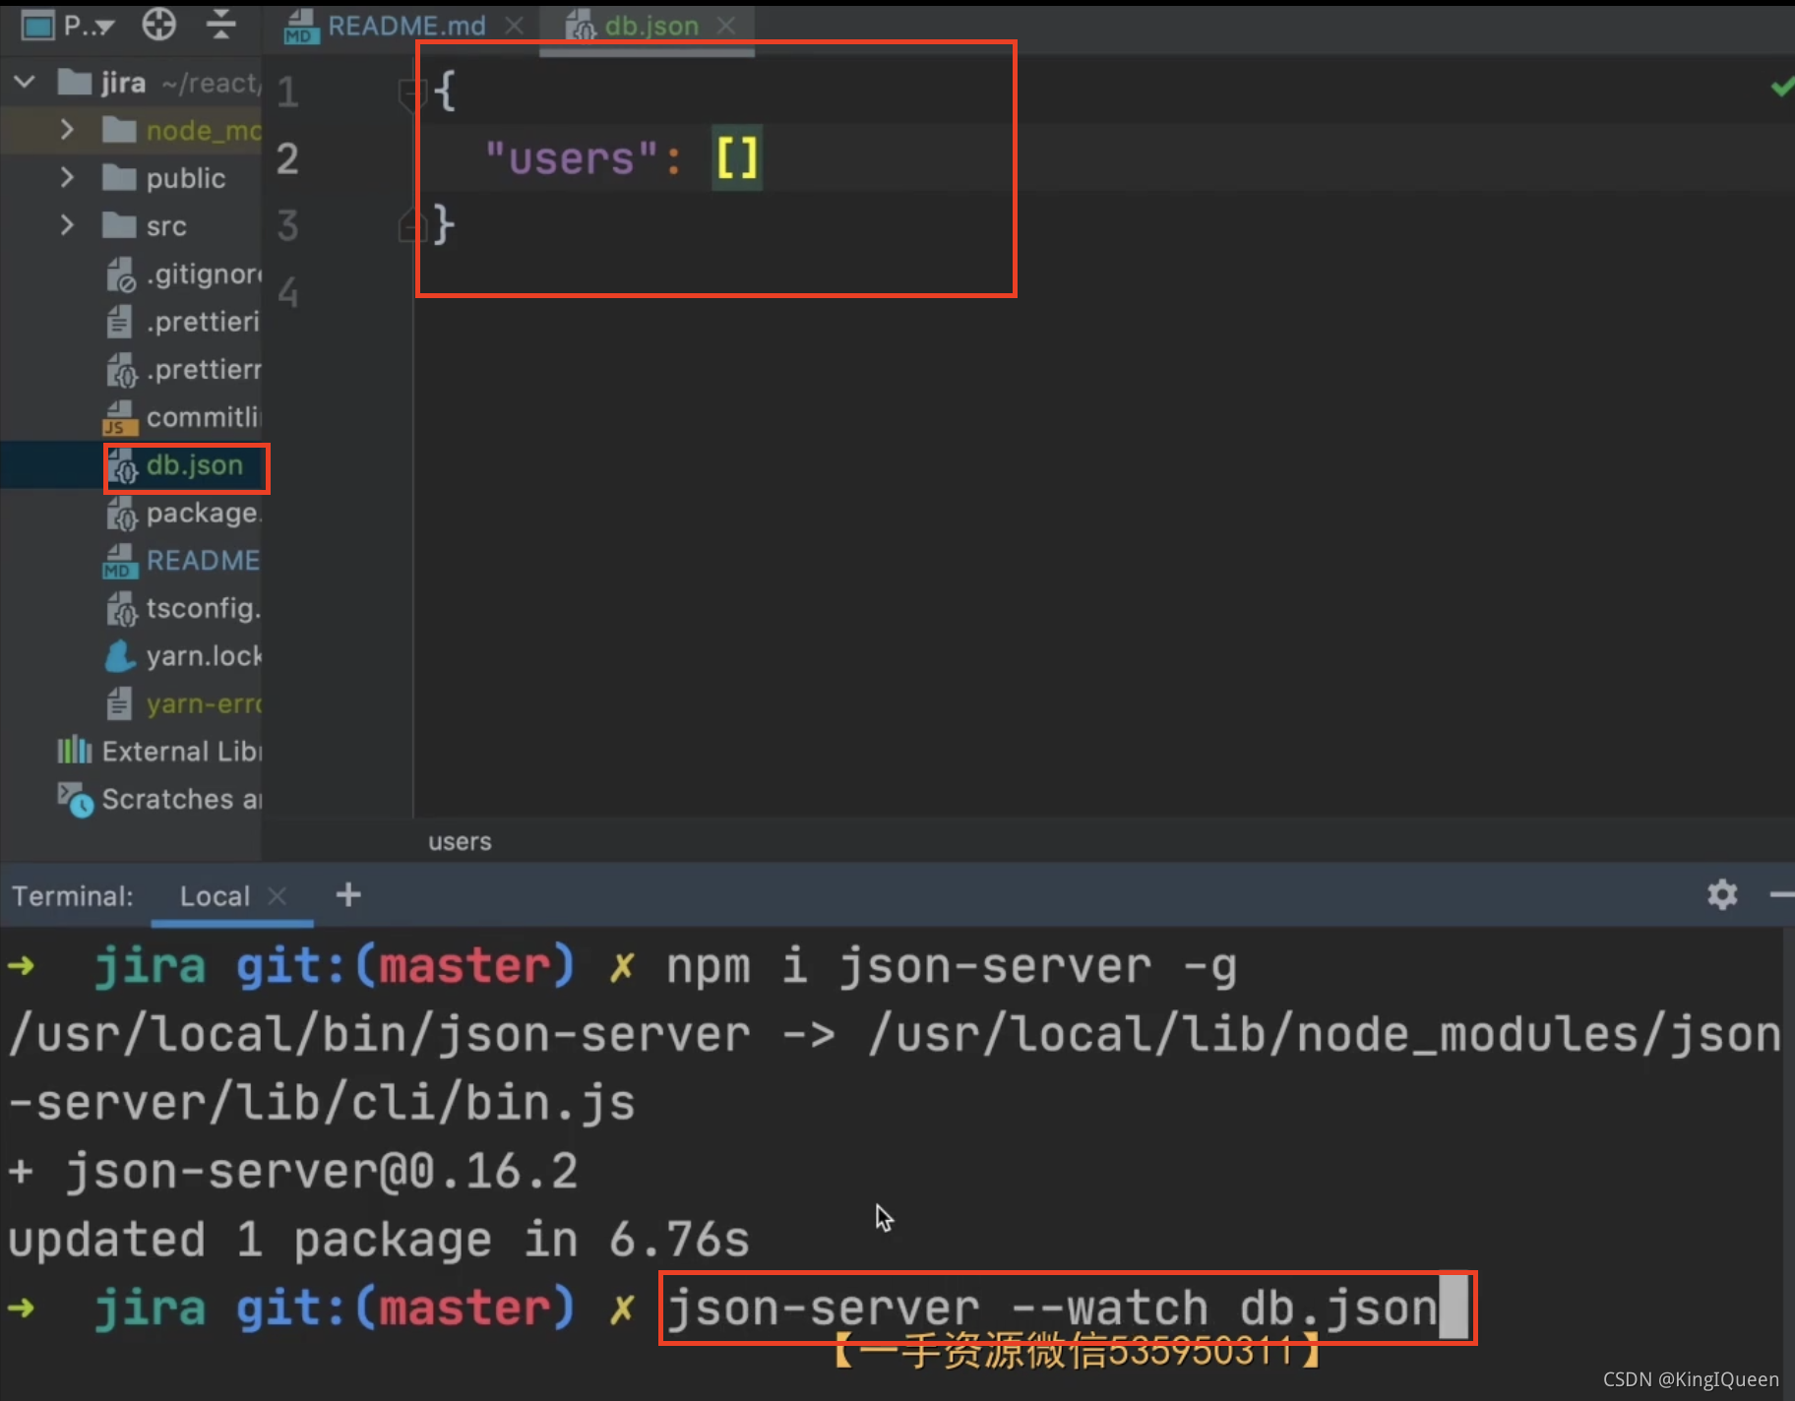
Task: Open the Project tool window icon
Action: (x=37, y=26)
